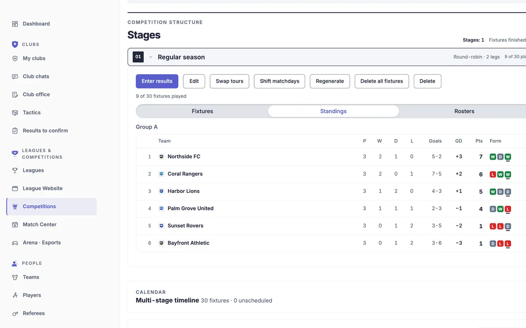Click the Edit stage button
The width and height of the screenshot is (526, 328).
click(x=194, y=81)
